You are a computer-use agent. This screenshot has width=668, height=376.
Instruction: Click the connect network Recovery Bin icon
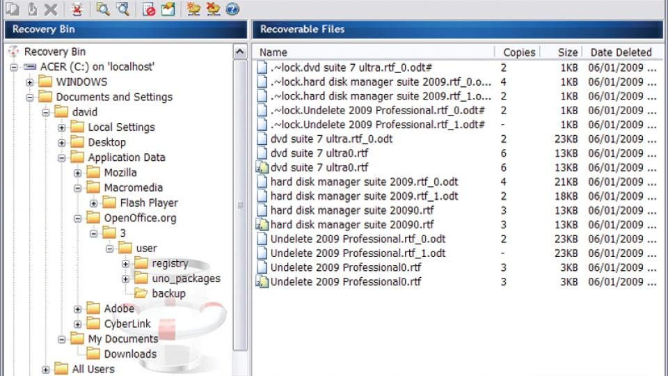tap(193, 9)
